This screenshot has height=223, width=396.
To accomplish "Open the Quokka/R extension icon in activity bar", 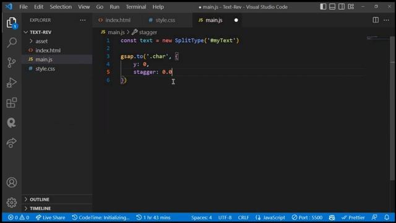I will click(11, 123).
